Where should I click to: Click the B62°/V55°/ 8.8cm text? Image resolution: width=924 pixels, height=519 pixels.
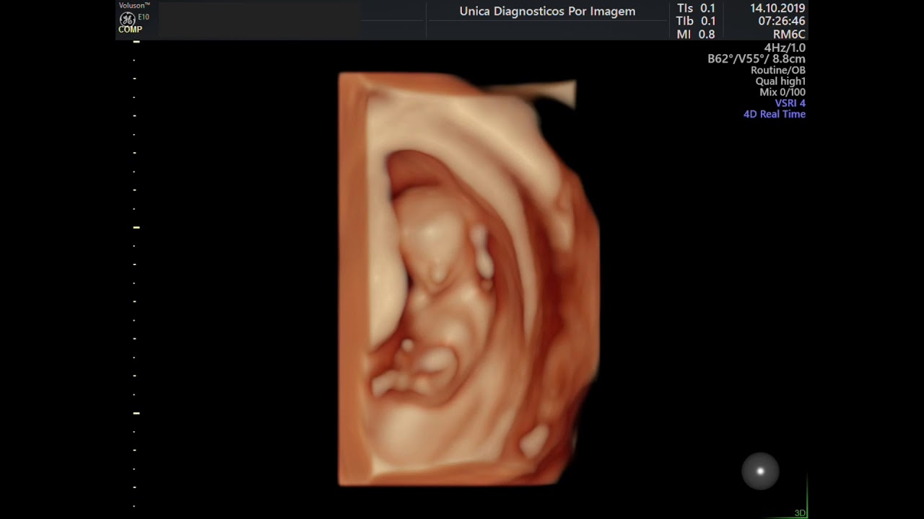coord(757,59)
